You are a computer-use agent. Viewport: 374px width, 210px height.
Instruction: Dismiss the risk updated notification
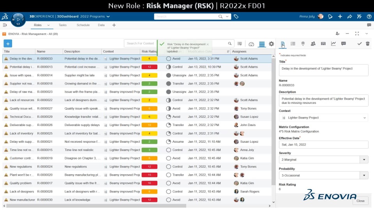click(208, 44)
